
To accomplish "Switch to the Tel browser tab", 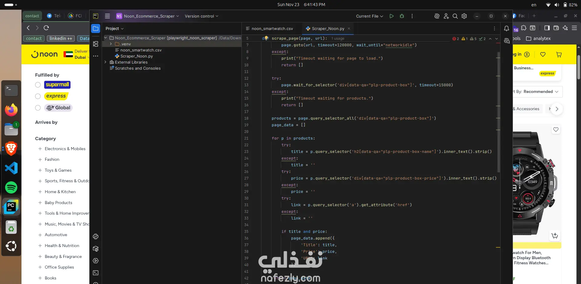I will coord(54,16).
